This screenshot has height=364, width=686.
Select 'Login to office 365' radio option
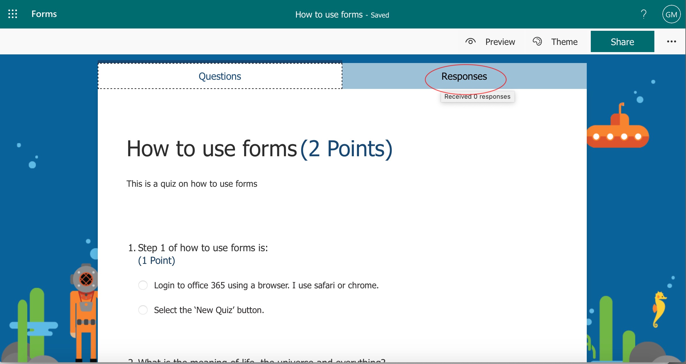(x=143, y=285)
